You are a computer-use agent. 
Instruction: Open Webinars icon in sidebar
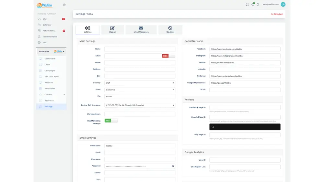(x=40, y=82)
